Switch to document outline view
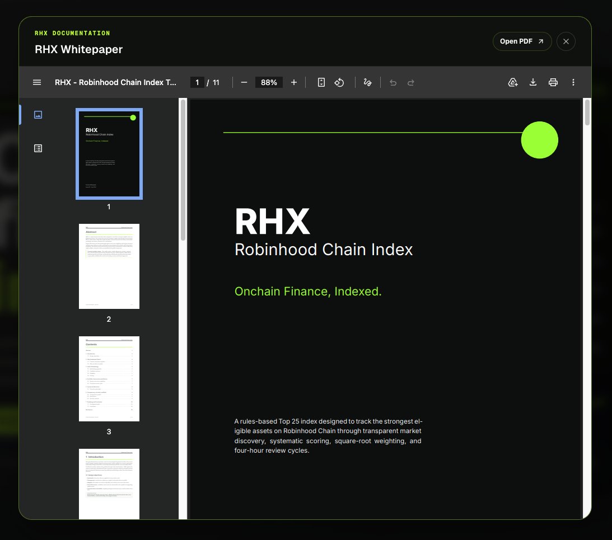Viewport: 612px width, 540px height. pos(38,148)
